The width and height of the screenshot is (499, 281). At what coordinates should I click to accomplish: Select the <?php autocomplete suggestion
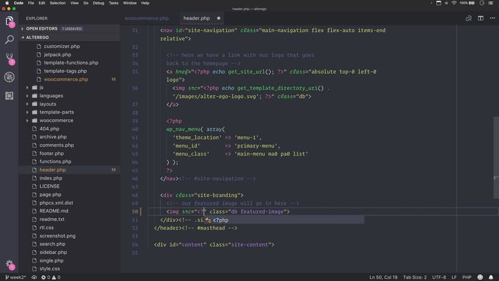coord(220,221)
